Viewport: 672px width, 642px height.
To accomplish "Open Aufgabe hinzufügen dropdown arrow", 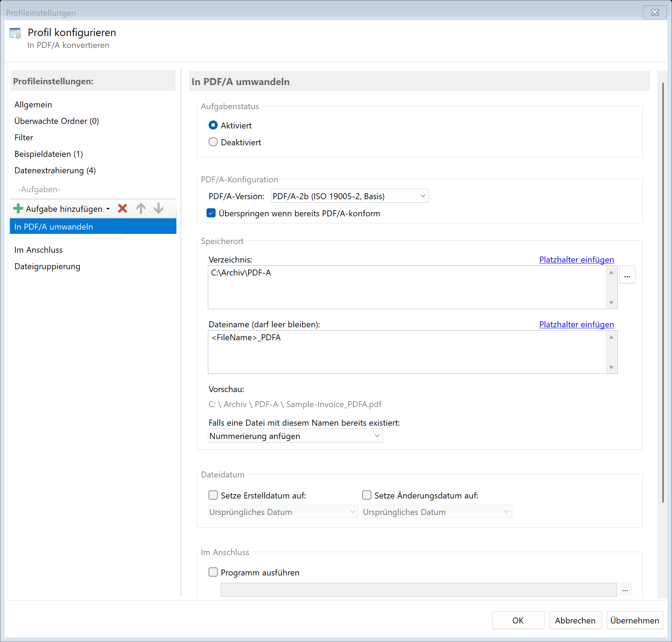I will (108, 209).
